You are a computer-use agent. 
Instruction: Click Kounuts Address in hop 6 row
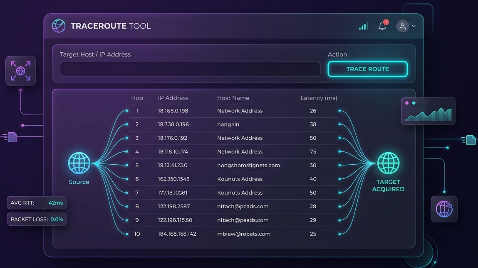click(x=240, y=179)
